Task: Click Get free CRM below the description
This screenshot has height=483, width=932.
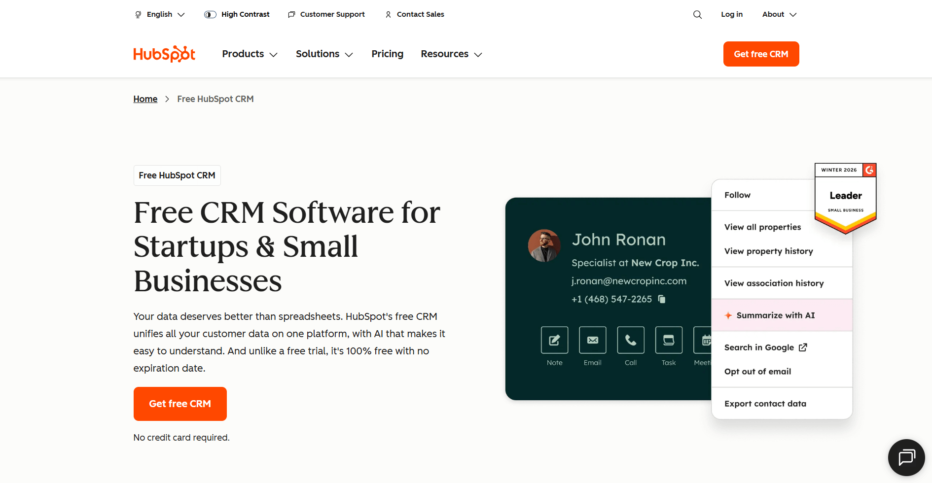Action: pos(180,404)
